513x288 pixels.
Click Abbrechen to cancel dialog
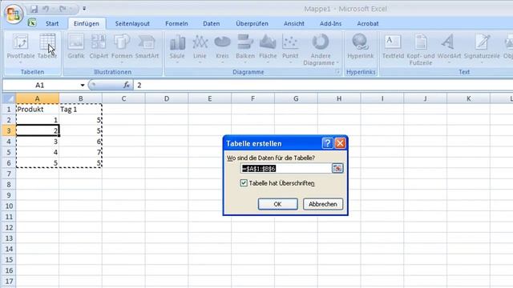point(323,204)
